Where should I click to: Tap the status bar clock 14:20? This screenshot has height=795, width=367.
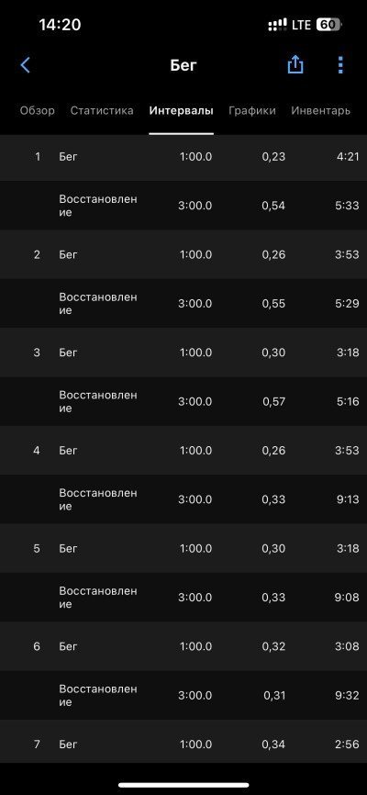tap(60, 25)
